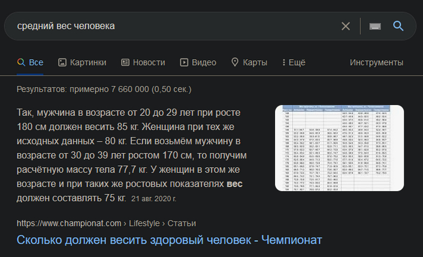
Task: Switch to the 'Картинки' tab
Action: [82, 62]
